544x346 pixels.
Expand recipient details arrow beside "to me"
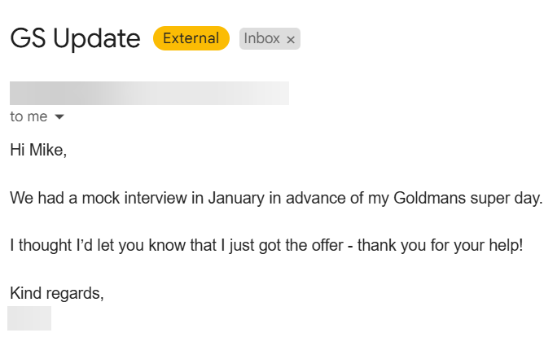59,117
